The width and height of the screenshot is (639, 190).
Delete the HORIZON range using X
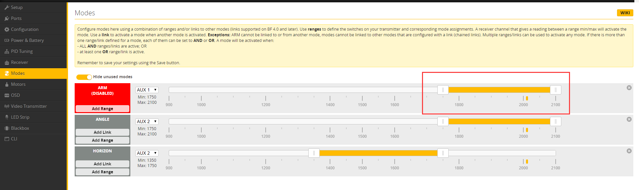coord(629,151)
